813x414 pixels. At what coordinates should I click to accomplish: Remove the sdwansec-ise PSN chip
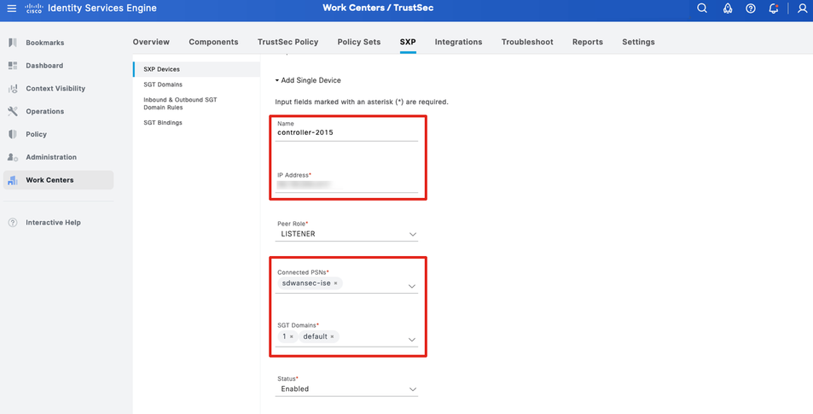coord(335,283)
